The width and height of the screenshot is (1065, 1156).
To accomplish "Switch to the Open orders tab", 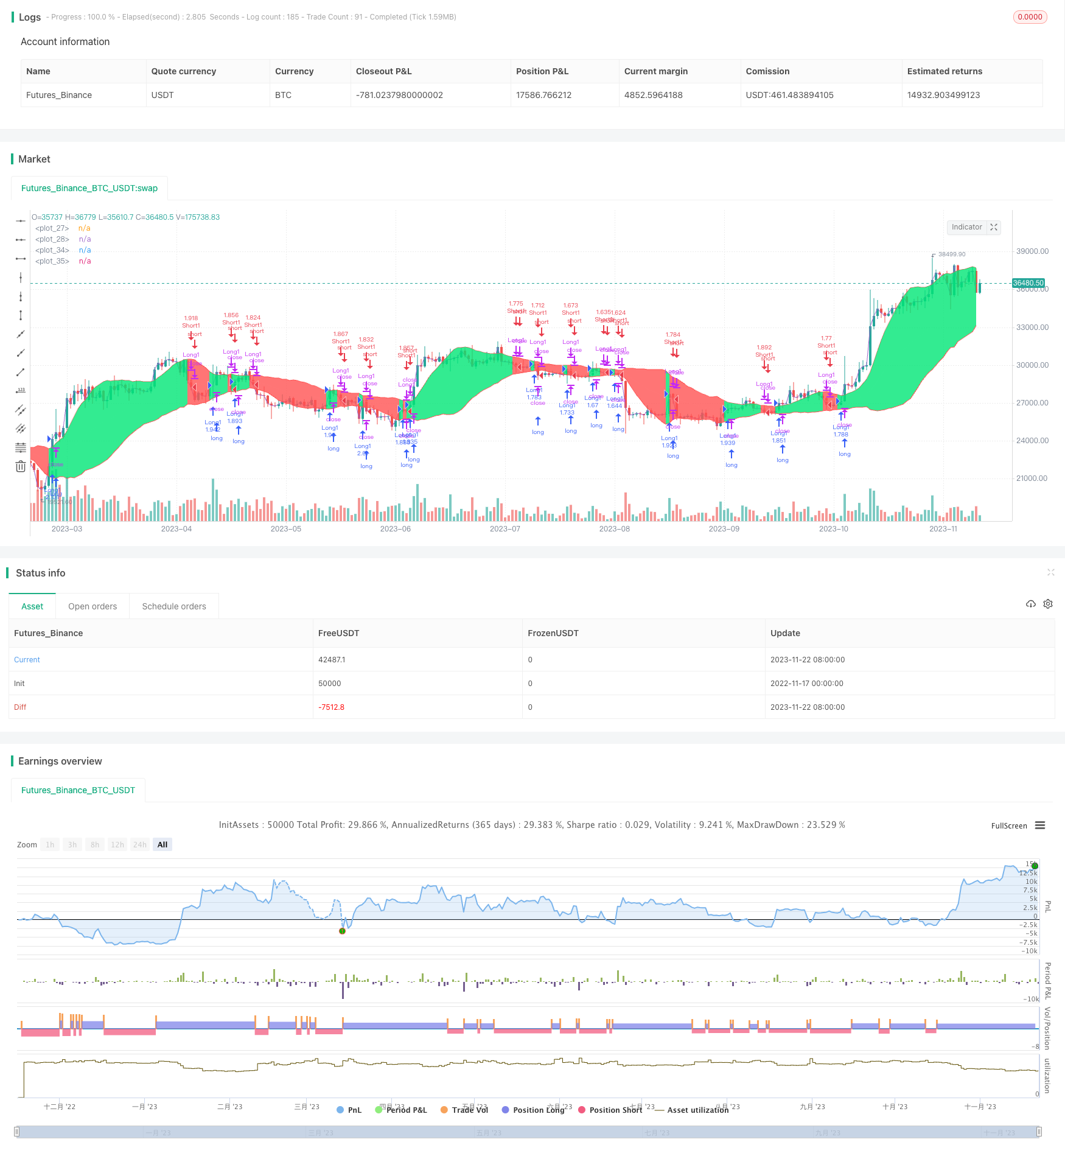I will coord(93,606).
